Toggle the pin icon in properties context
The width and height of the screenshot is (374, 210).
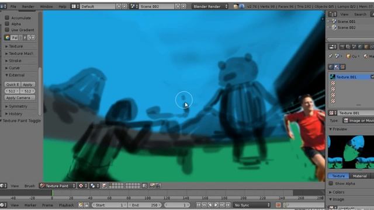(x=330, y=56)
